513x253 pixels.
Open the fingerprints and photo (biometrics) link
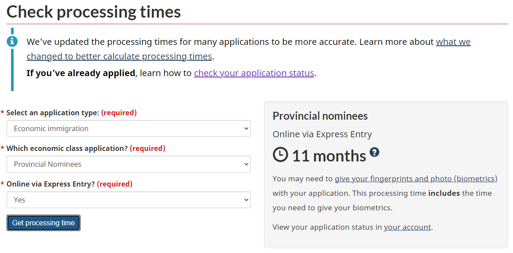(x=416, y=179)
